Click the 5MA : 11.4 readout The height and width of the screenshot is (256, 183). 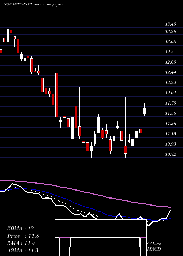[21, 243]
